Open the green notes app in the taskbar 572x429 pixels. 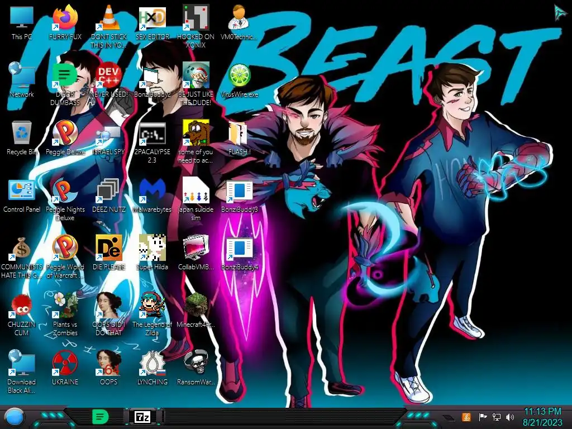[101, 417]
